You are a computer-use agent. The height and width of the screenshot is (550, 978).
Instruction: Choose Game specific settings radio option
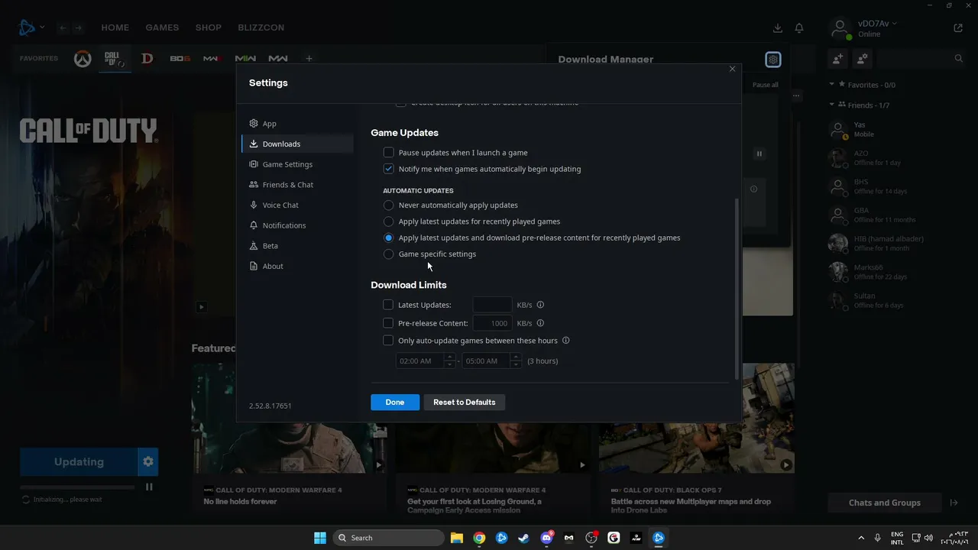click(x=388, y=254)
